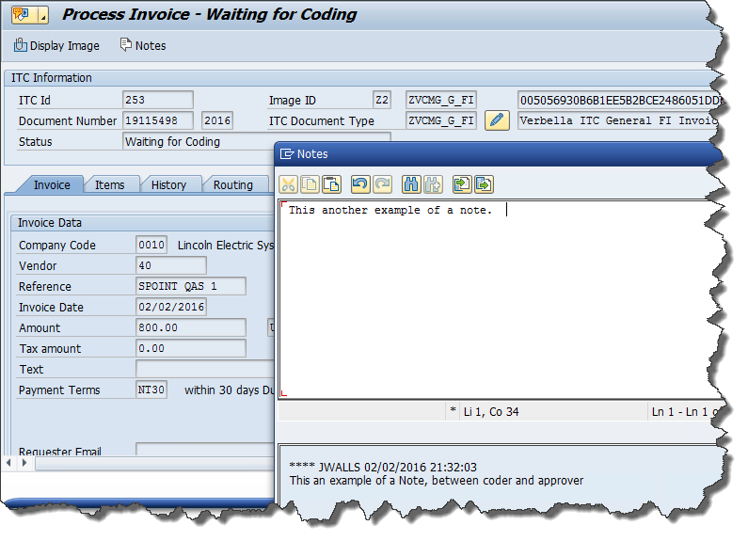This screenshot has width=748, height=541.
Task: Click the scroll left arrow at bottom
Action: [9, 463]
